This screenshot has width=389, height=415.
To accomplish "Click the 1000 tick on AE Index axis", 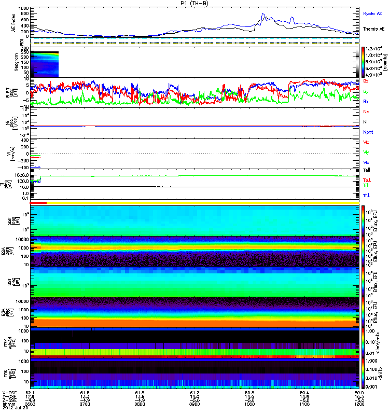I will (23, 8).
